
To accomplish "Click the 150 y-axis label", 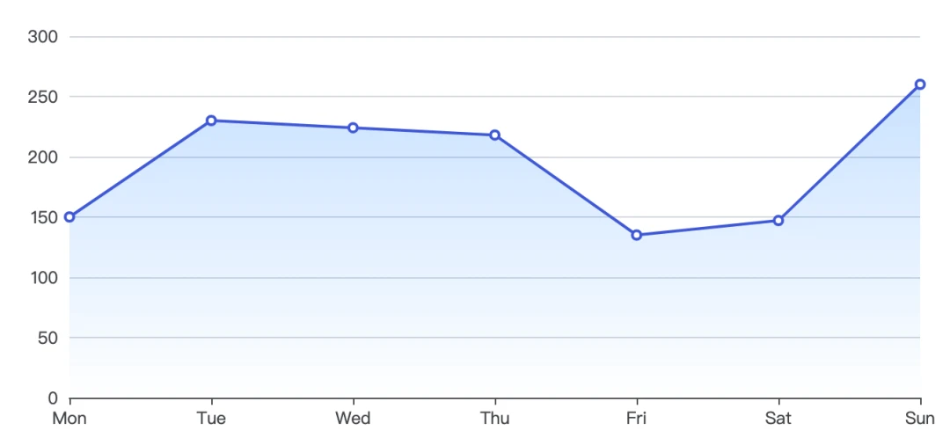I will pos(43,217).
